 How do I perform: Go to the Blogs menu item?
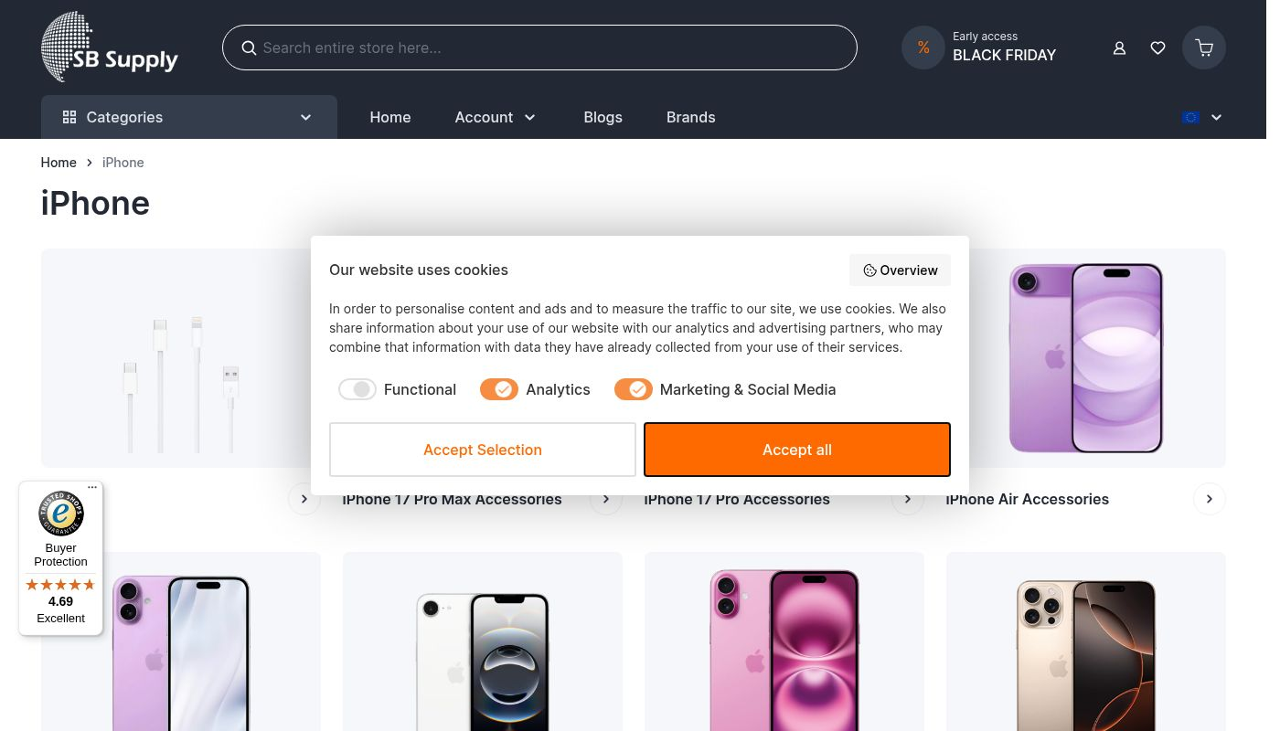pos(603,117)
